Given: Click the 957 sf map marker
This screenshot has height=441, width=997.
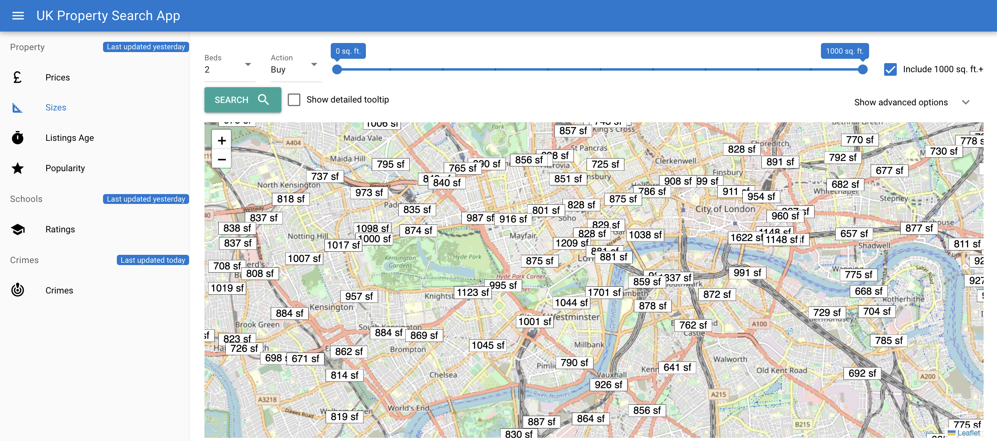Looking at the screenshot, I should click(x=359, y=297).
